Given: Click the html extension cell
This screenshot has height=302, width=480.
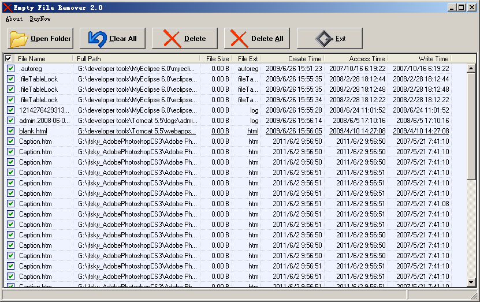Looking at the screenshot, I should pyautogui.click(x=253, y=131).
